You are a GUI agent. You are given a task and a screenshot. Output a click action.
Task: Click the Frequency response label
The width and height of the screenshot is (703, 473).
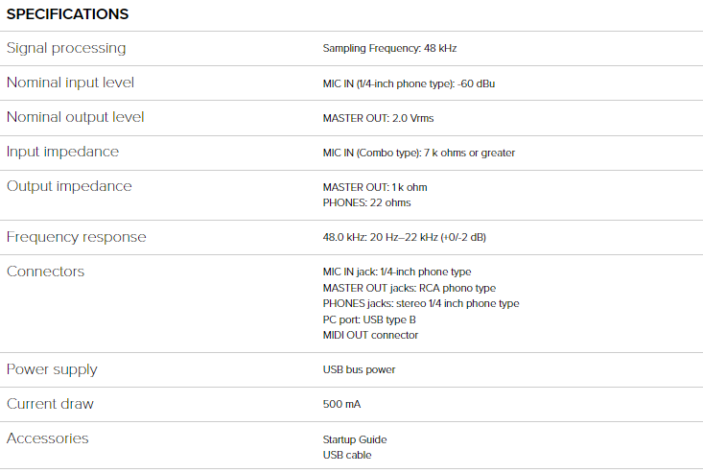coord(76,237)
